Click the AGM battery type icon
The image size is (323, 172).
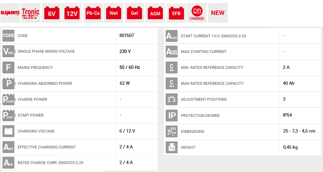tap(155, 13)
